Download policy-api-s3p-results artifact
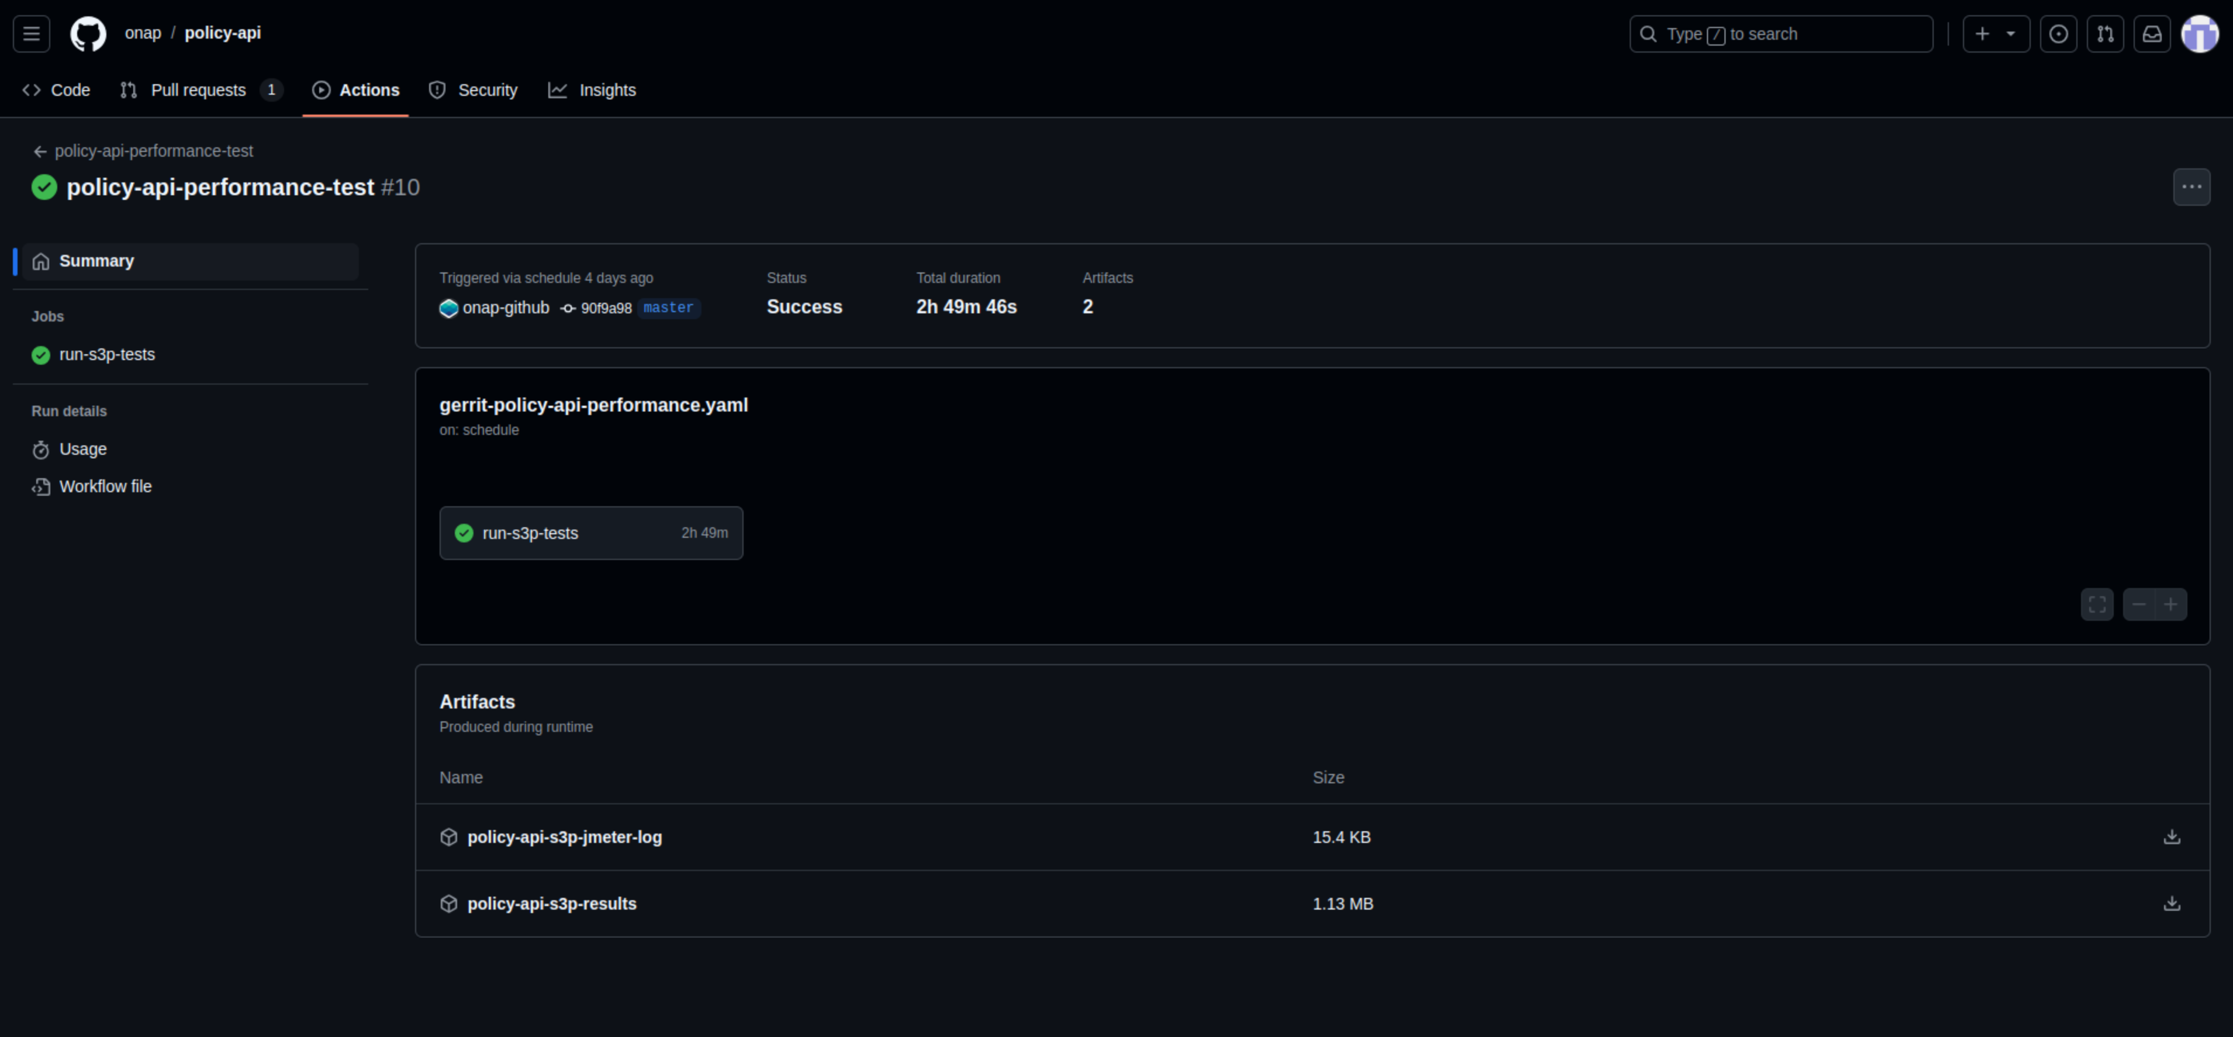 click(2172, 904)
